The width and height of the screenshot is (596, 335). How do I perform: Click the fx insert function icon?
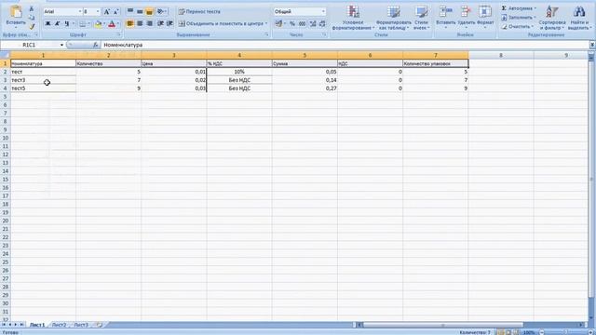click(95, 45)
